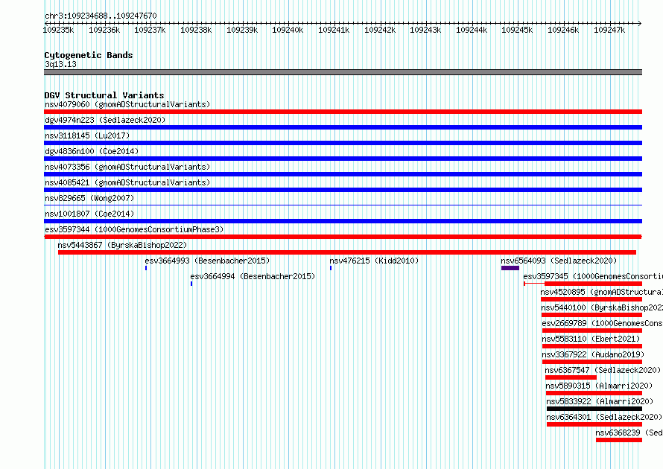Open variant esv2669789 1000Genomes label
This screenshot has height=469, width=663.
[x=603, y=323]
